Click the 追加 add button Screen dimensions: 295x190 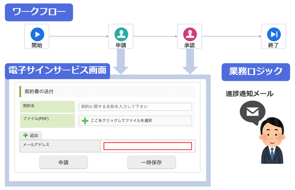point(30,135)
